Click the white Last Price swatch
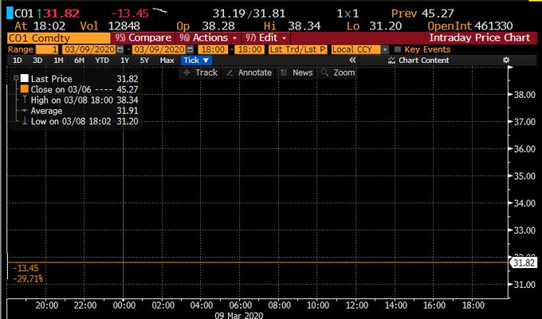 click(25, 78)
